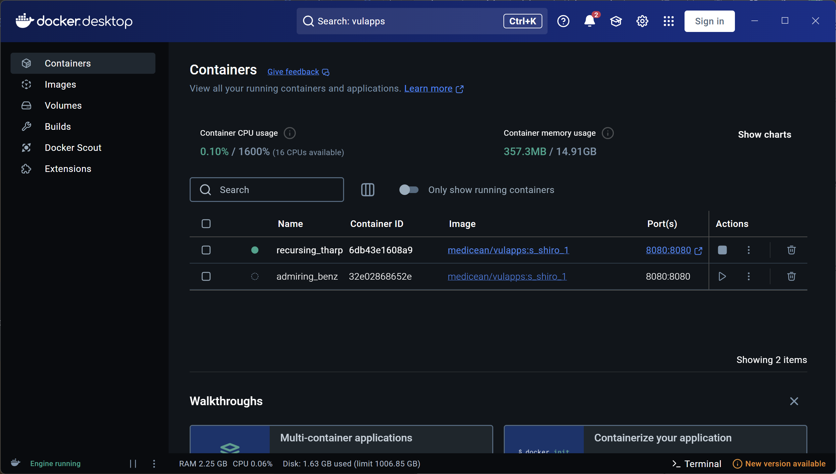
Task: Open more actions for admiring_benz
Action: [x=748, y=276]
